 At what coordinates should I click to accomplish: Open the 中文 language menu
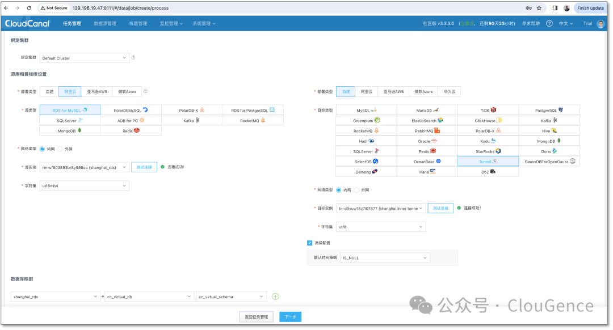point(566,23)
